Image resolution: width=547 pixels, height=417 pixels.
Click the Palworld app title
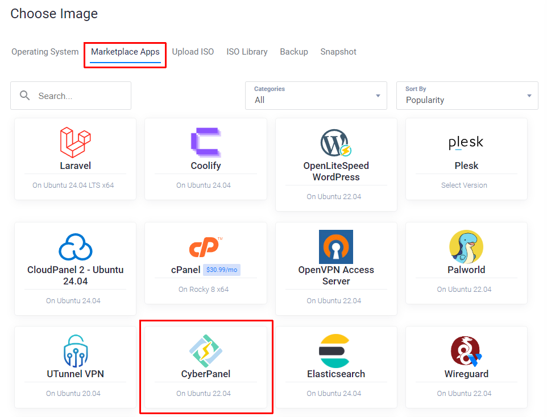pyautogui.click(x=466, y=270)
